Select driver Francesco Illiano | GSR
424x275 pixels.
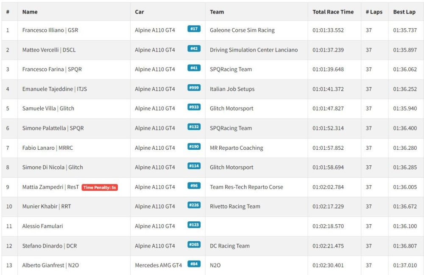50,30
